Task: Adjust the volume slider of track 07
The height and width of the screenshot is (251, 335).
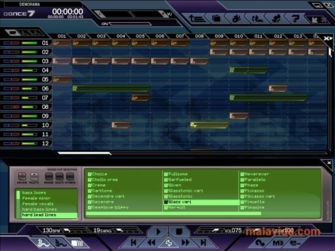Action: 30,98
